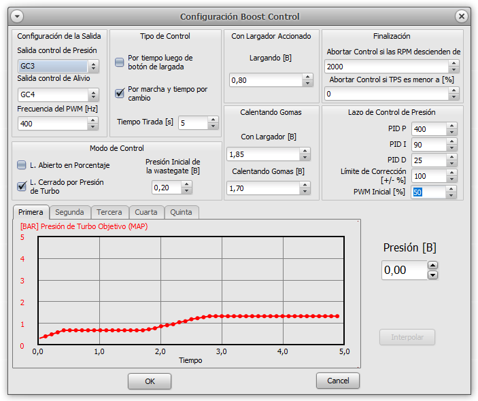Increase PWM Inicial with up arrow
The width and height of the screenshot is (478, 401).
pyautogui.click(x=451, y=189)
